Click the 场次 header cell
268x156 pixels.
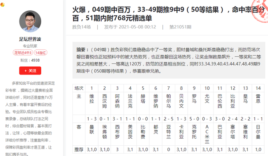tap(79, 88)
